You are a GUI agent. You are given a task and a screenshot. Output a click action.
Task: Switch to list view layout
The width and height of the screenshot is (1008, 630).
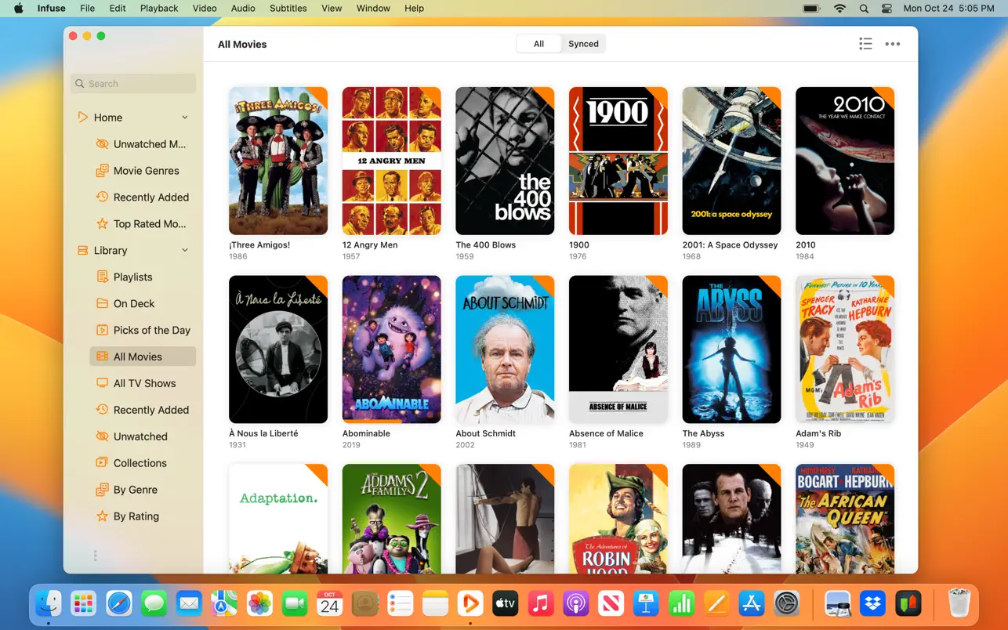(x=865, y=44)
